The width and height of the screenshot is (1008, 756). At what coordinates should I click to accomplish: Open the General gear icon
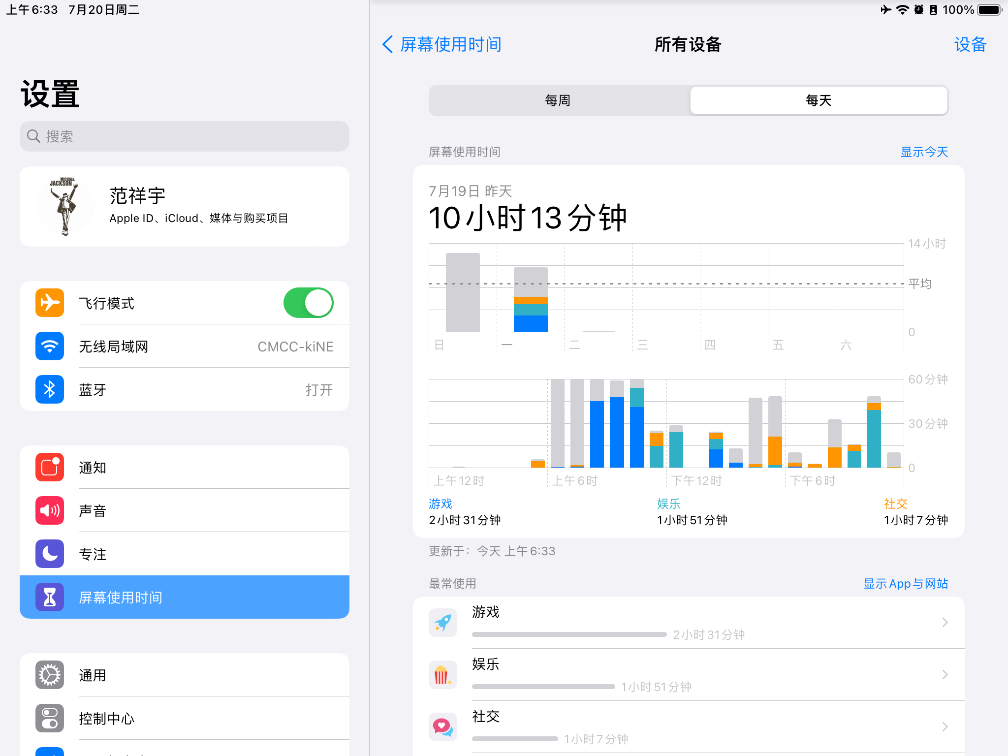point(50,675)
